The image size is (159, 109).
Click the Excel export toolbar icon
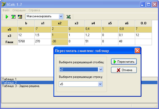click(69, 17)
